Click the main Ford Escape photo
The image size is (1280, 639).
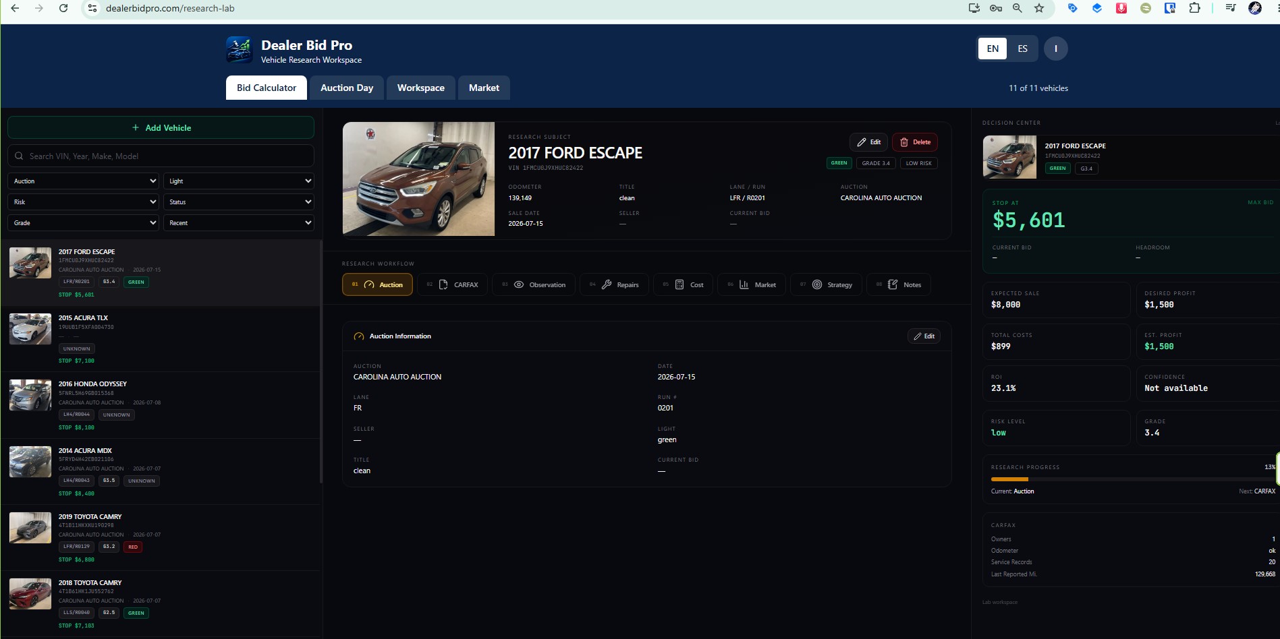[x=418, y=179]
